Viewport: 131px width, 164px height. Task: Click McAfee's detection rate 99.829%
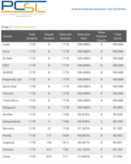84,114
